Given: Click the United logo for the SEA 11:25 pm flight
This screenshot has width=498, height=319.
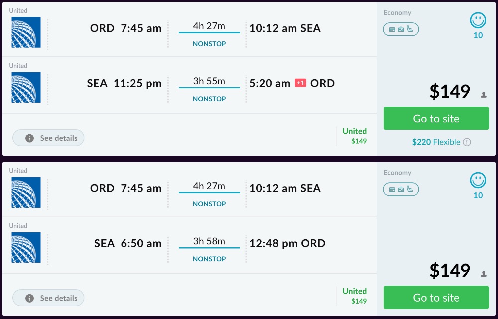Looking at the screenshot, I should point(26,87).
